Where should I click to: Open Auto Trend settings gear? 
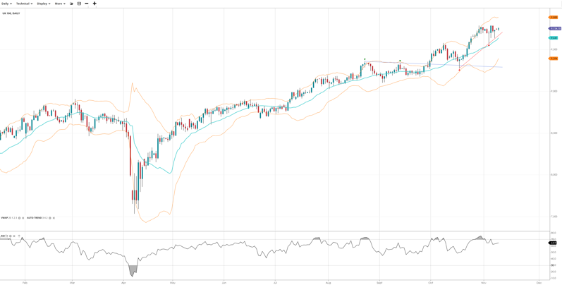[x=50, y=218]
